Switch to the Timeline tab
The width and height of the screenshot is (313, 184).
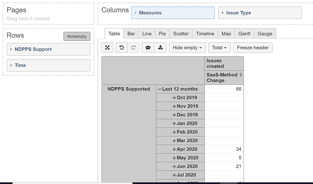click(x=205, y=34)
